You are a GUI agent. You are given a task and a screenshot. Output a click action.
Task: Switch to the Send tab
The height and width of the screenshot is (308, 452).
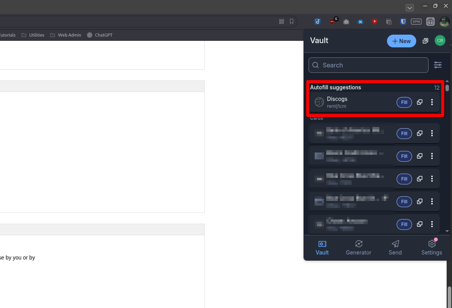tap(395, 247)
